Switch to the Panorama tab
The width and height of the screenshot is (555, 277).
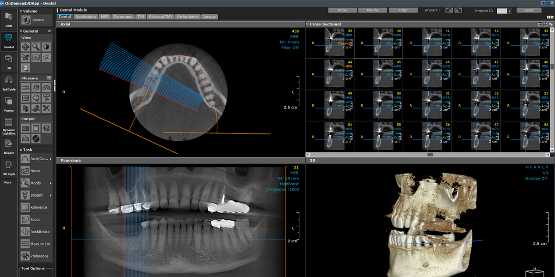point(123,16)
